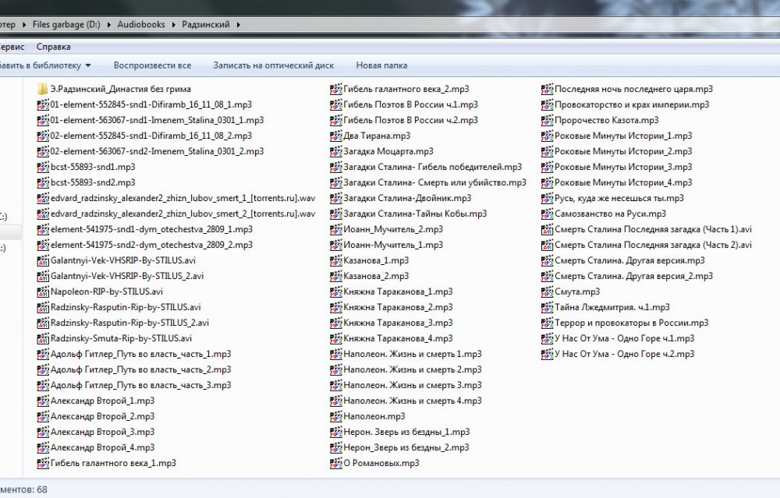Select the Radzinsky-Smuta-Rip-by-STILUS.avi file icon
780x498 pixels.
pyautogui.click(x=42, y=338)
